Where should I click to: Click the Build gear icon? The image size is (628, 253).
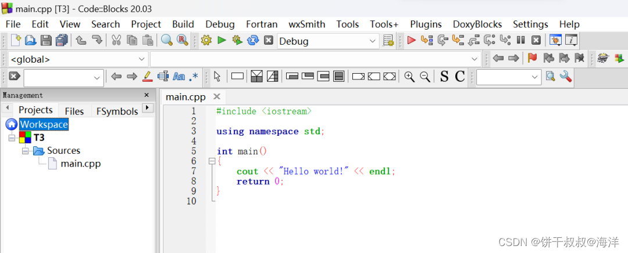[206, 40]
